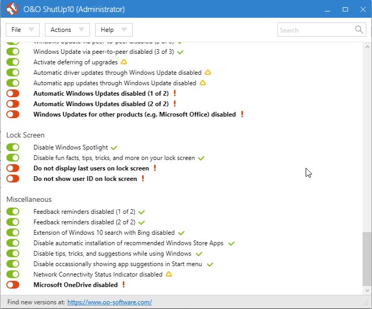This screenshot has width=372, height=309.
Task: Click red exclamation next to Microsoft OneDrive disabled
Action: (x=123, y=284)
